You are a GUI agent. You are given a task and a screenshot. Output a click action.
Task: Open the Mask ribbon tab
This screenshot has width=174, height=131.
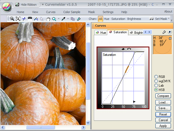pyautogui.click(x=91, y=12)
